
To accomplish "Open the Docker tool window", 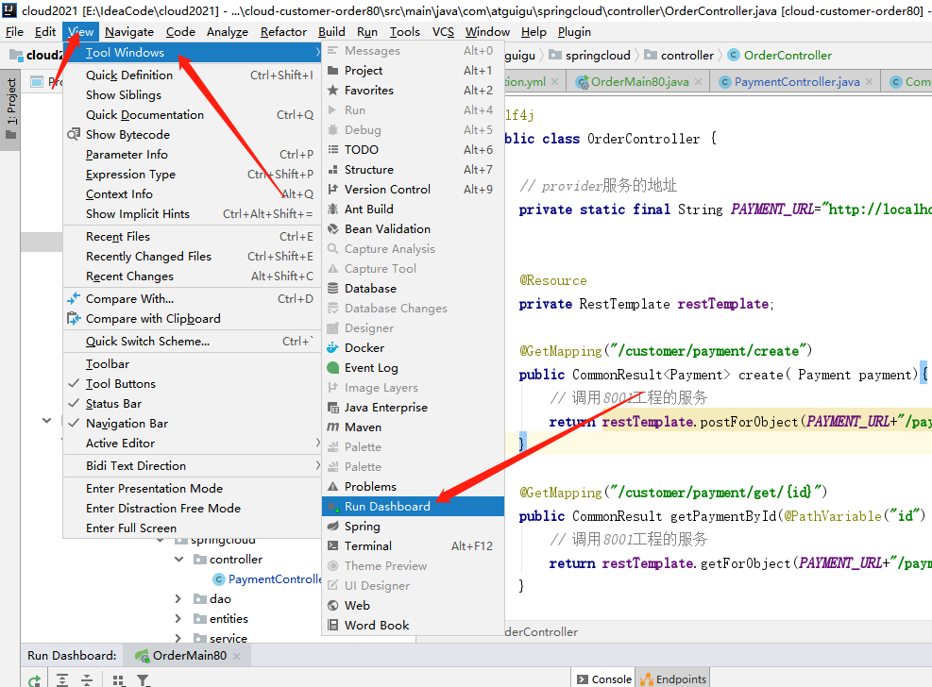I will pos(413,348).
